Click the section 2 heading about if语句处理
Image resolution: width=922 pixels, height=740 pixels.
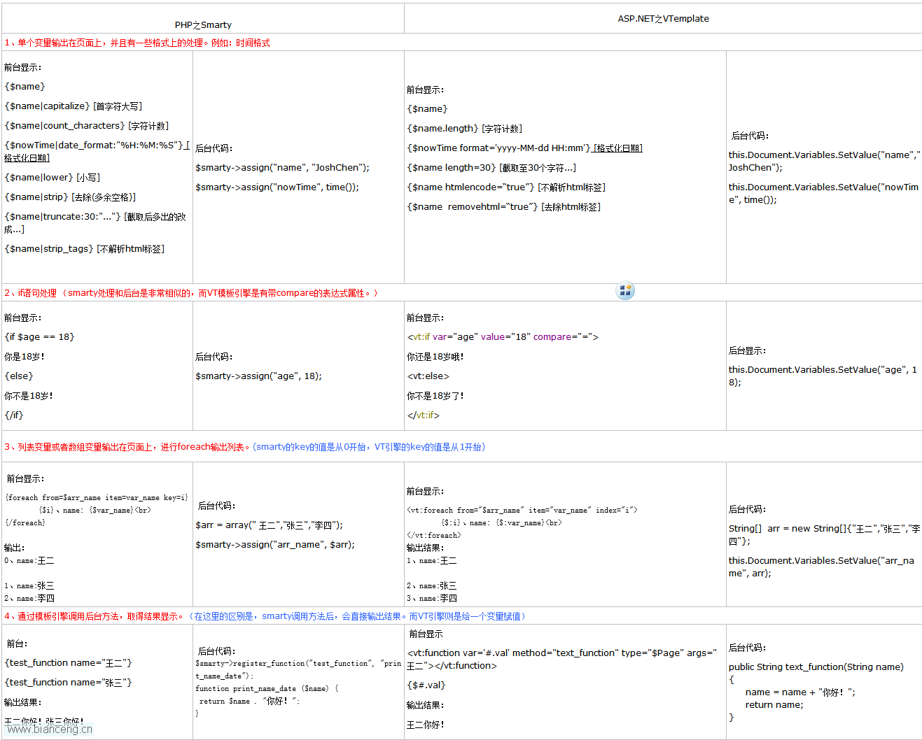(x=191, y=293)
